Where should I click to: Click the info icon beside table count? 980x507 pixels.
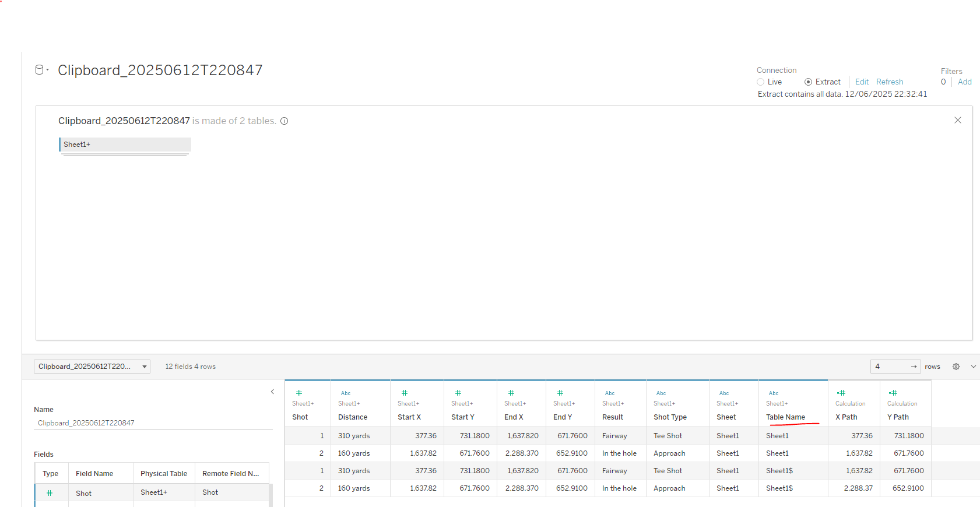(284, 121)
